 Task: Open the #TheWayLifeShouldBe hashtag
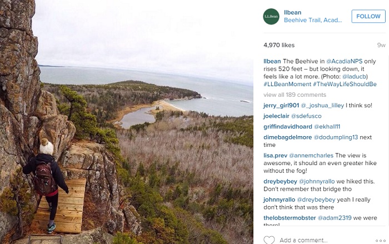[345, 84]
